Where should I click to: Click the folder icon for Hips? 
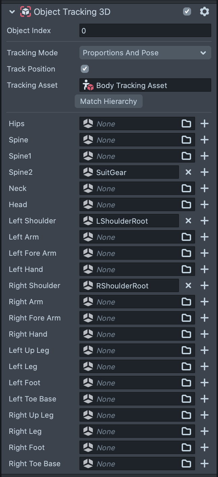(x=186, y=124)
